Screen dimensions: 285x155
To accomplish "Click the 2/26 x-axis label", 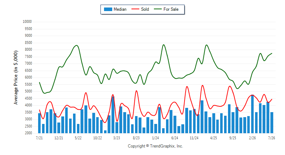I will tap(252, 138).
